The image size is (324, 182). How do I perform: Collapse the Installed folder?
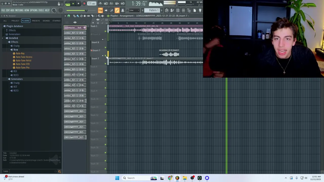click(13, 38)
